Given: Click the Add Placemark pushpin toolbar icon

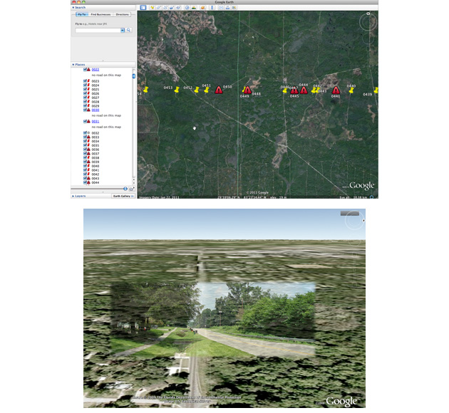Looking at the screenshot, I should [153, 7].
